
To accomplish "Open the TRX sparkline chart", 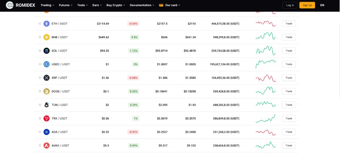I will point(266,118).
